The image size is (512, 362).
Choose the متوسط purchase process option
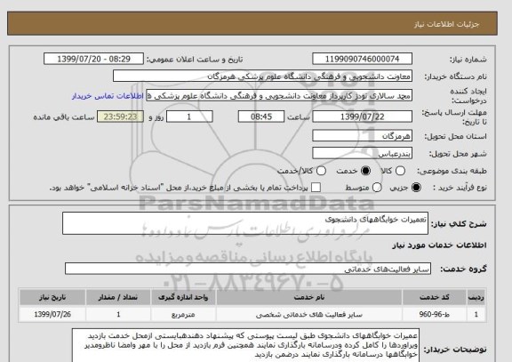point(377,188)
